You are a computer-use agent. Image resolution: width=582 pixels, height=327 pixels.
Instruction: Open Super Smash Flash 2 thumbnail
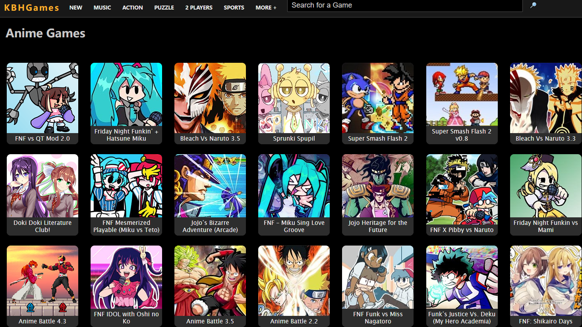(378, 98)
